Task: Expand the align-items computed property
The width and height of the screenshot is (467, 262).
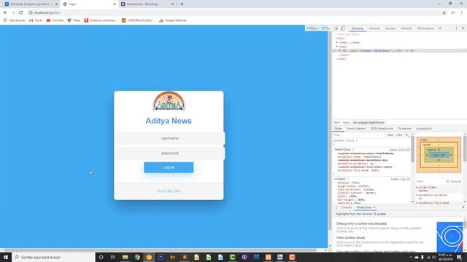Action: tap(417, 188)
